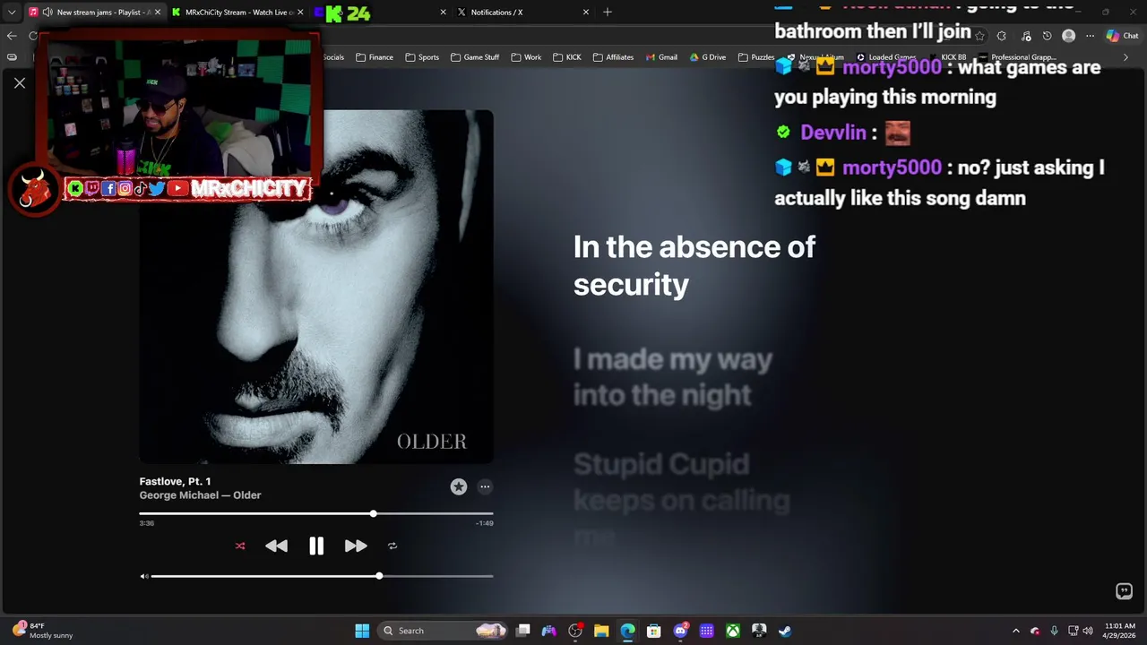Open the taskbar volume speaker icon
Image resolution: width=1147 pixels, height=645 pixels.
[1088, 631]
